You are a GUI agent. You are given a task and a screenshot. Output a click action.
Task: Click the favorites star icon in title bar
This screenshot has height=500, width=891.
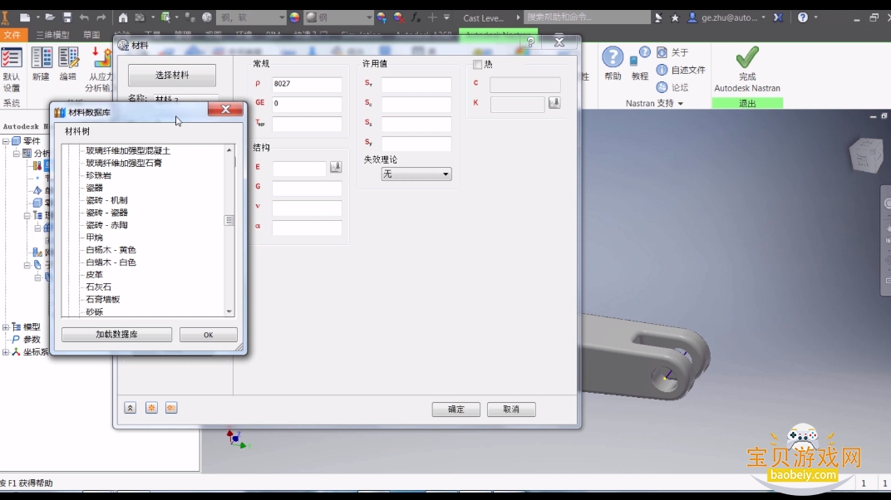(675, 17)
